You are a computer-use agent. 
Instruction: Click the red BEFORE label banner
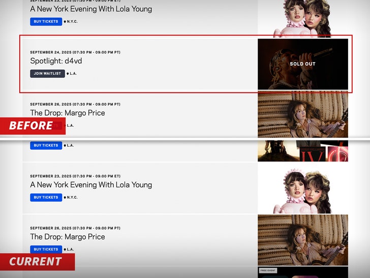pos(33,126)
